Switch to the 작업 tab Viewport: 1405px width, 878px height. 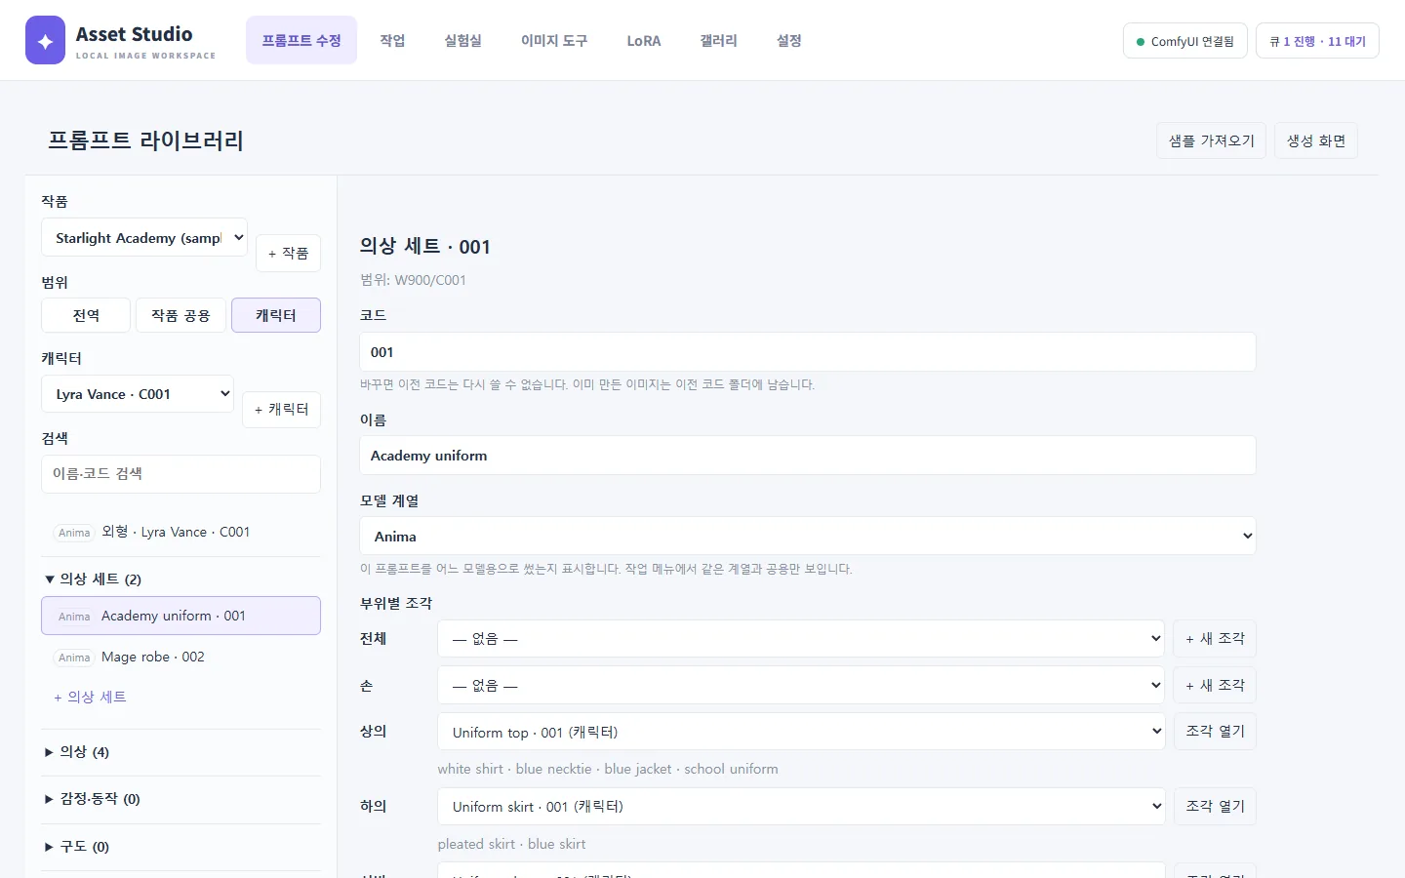[392, 40]
